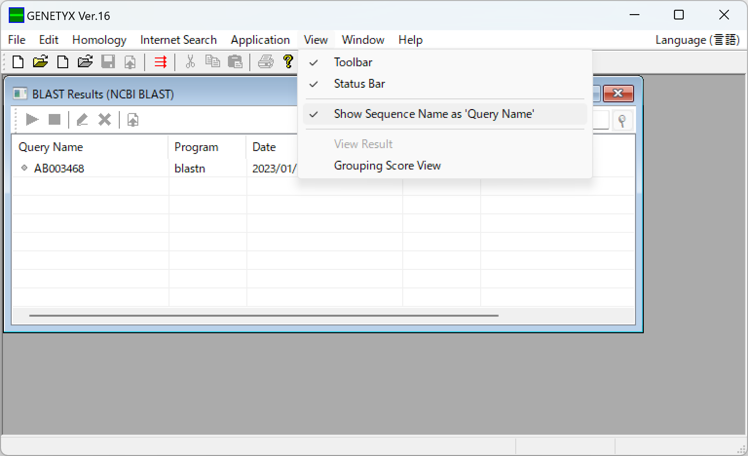Click the second blank new page icon
The image size is (748, 456).
(63, 62)
